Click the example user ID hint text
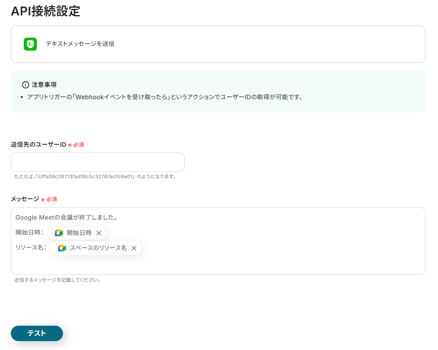The width and height of the screenshot is (438, 350). pos(95,177)
